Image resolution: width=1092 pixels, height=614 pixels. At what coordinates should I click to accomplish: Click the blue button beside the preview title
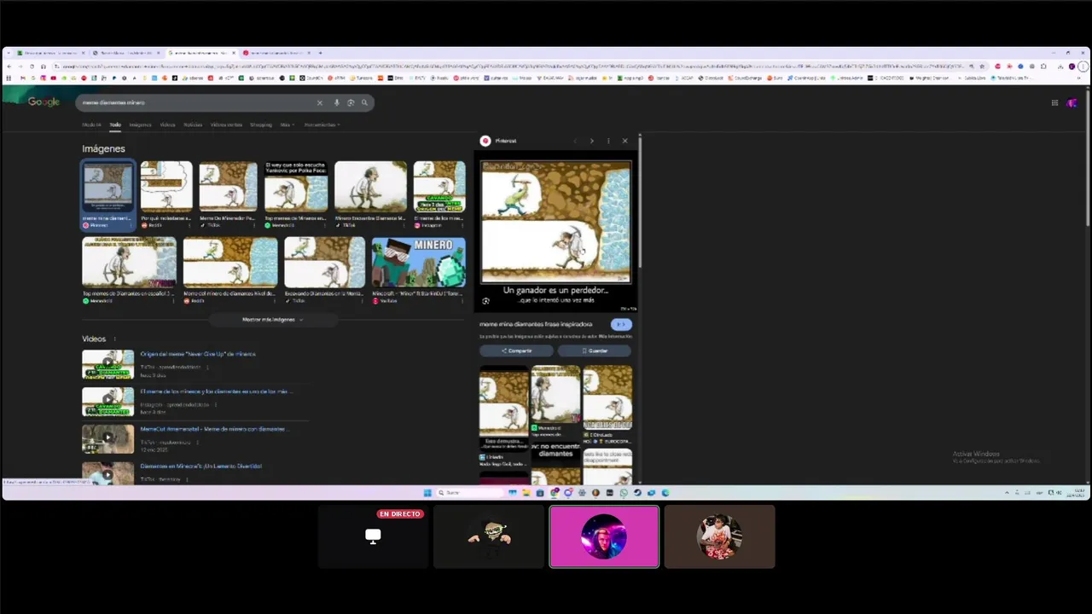click(x=621, y=324)
